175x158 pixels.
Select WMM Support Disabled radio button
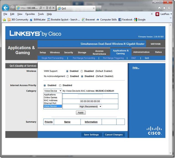point(82,71)
